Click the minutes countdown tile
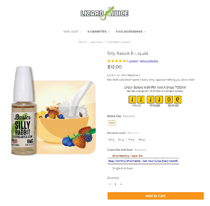The image size is (210, 206). pos(155,100)
